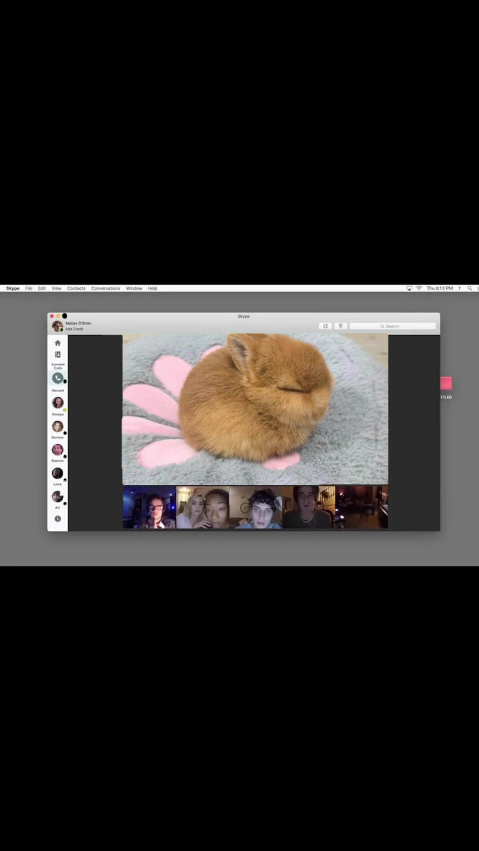
Task: Open Amaya's conversation in the sidebar
Action: pos(58,402)
